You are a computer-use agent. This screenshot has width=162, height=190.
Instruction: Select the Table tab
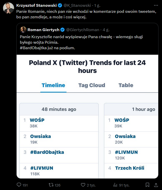pos(126,85)
